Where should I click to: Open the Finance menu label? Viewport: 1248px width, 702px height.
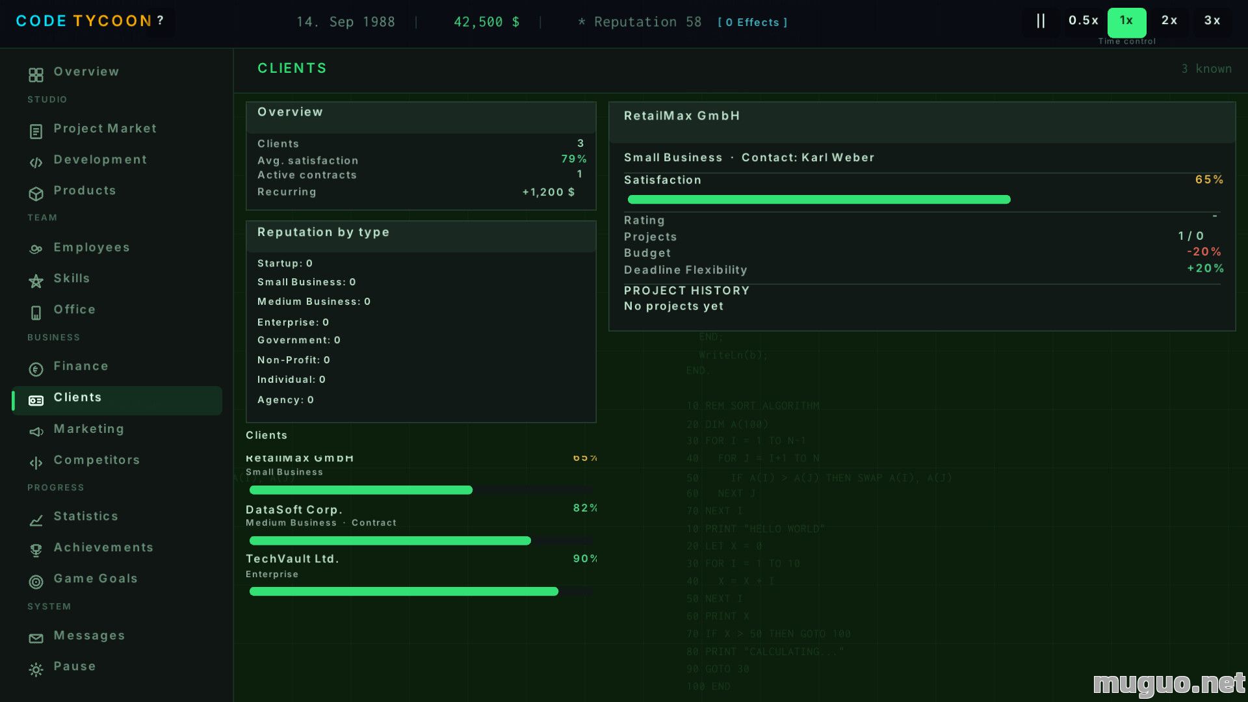click(81, 366)
